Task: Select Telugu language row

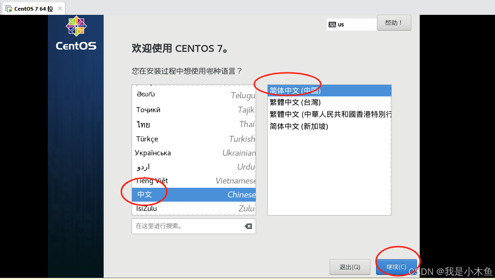Action: 194,95
